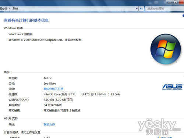Open the 联机支持 website link
The height and width of the screenshot is (138, 184).
click(x=49, y=124)
